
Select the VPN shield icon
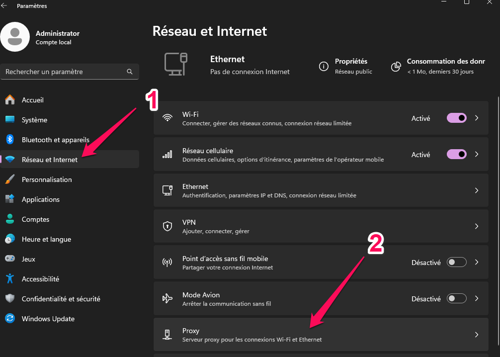167,226
